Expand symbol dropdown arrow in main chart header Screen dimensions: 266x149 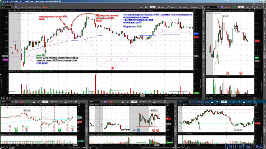point(12,7)
